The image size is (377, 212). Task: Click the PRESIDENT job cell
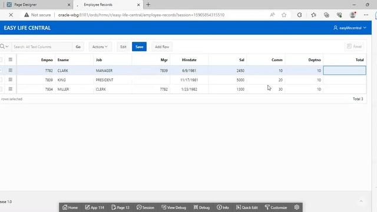tap(113, 80)
